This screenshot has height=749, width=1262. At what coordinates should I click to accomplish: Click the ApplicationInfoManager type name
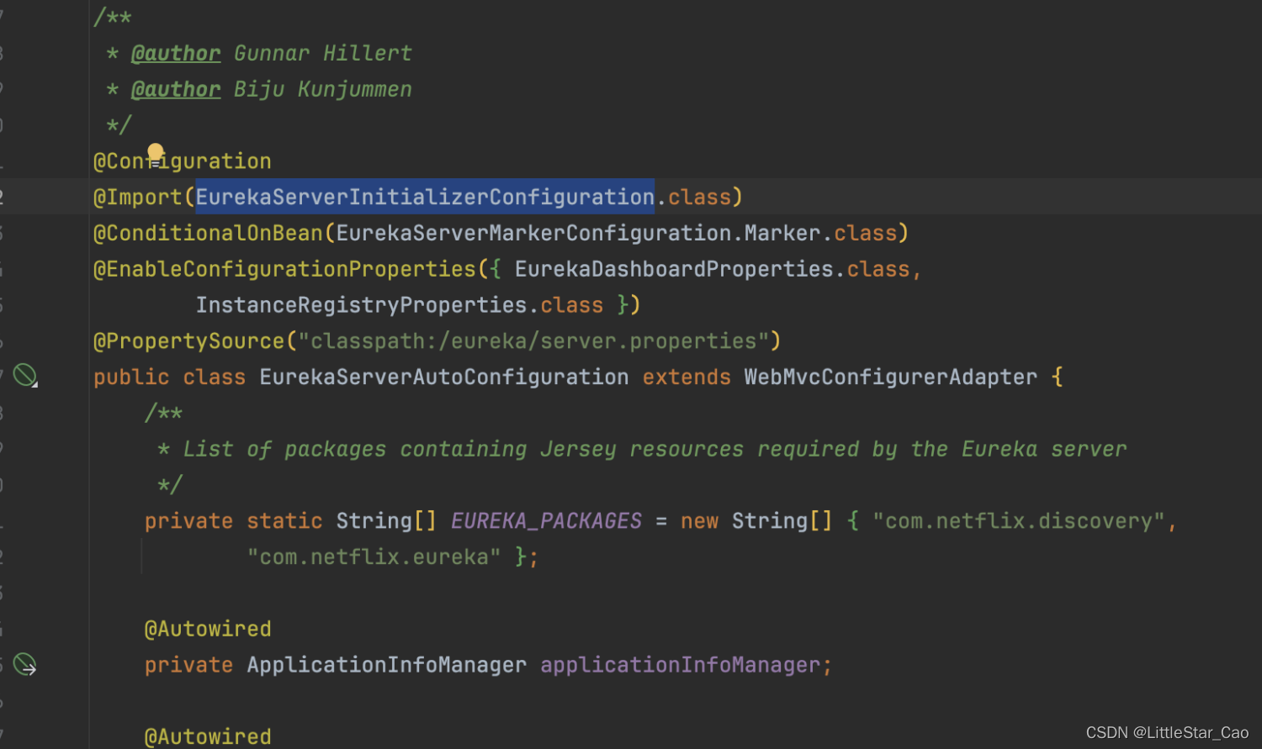(x=387, y=665)
